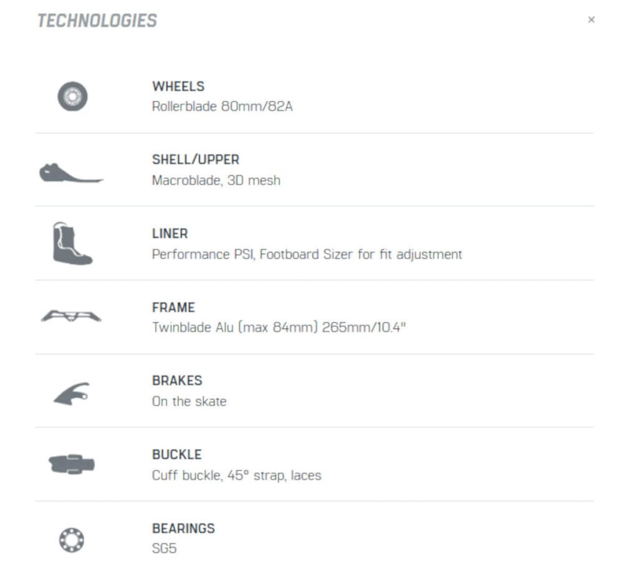The width and height of the screenshot is (638, 572).
Task: Select the Cuff buckle description text
Action: 237,475
